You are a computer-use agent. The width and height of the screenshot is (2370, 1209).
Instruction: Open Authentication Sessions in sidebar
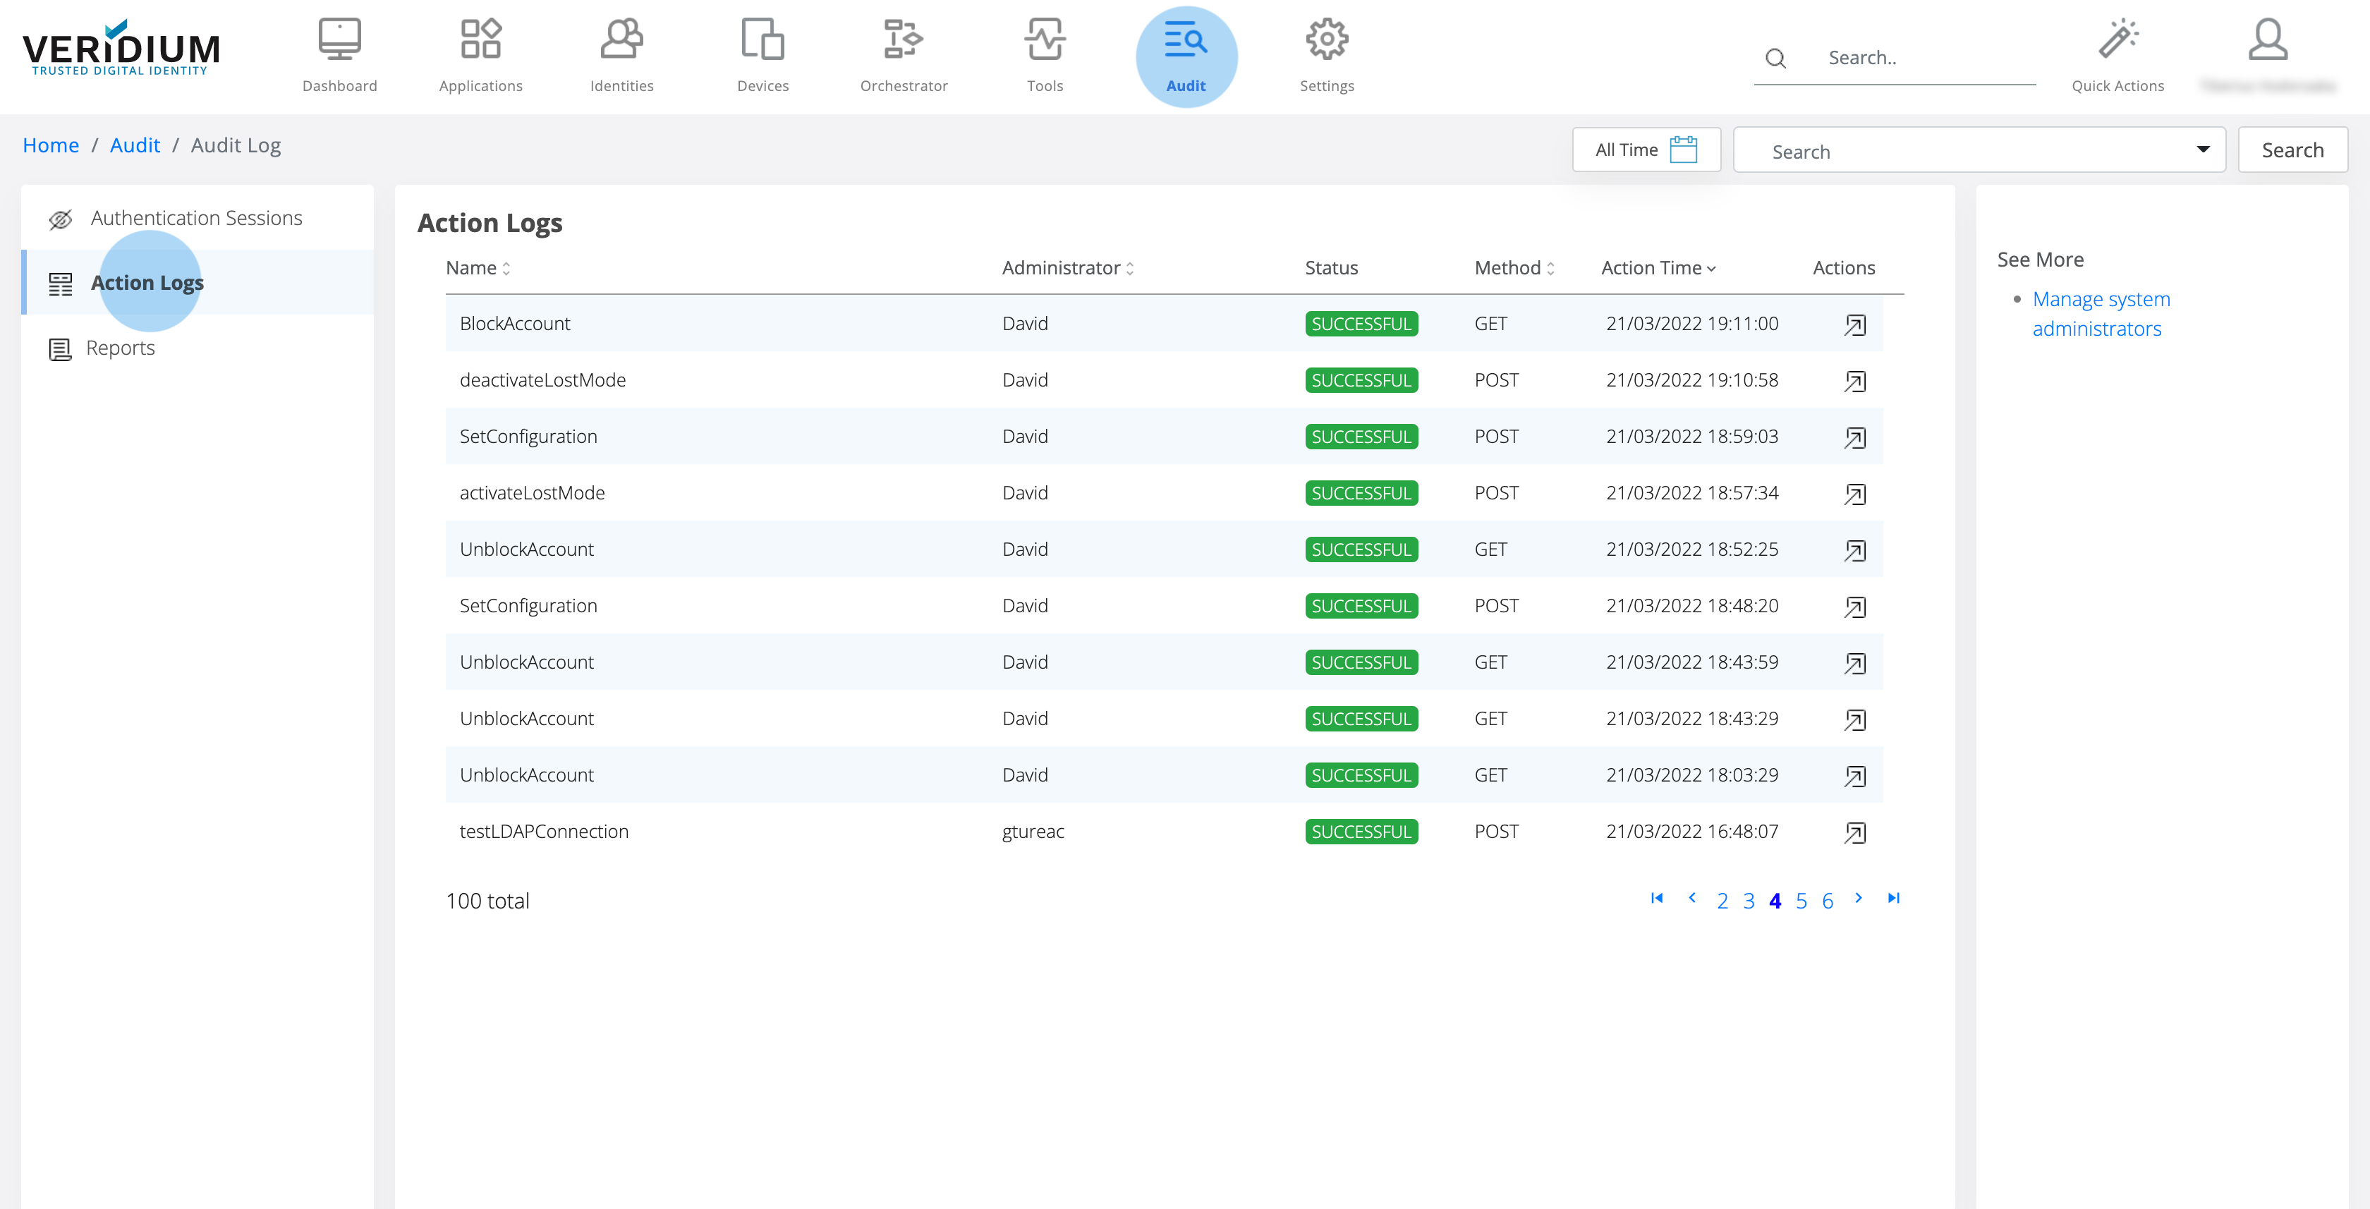[196, 218]
